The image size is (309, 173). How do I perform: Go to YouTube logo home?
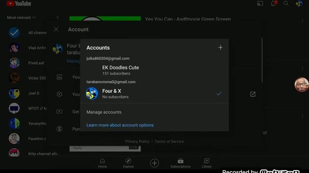(19, 3)
